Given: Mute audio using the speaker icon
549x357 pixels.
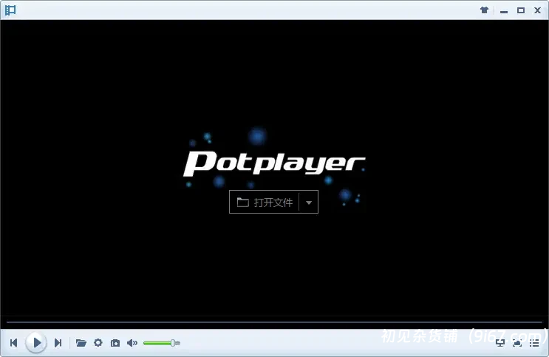Looking at the screenshot, I should tap(132, 343).
